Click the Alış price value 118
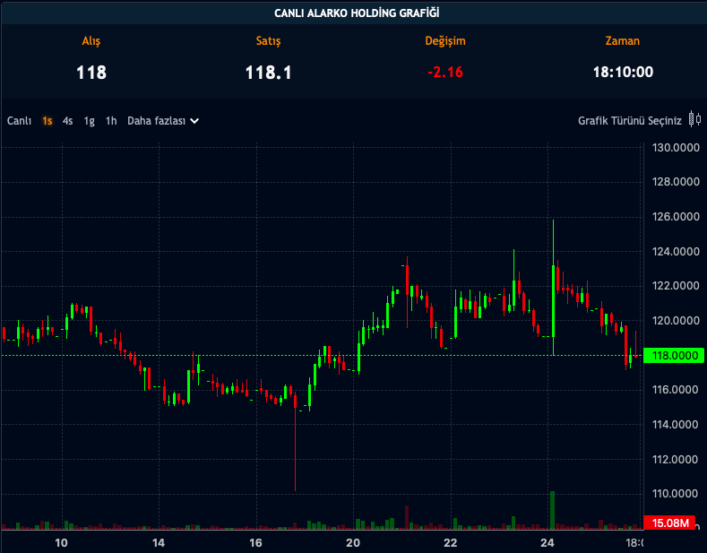The image size is (707, 553). pos(91,73)
